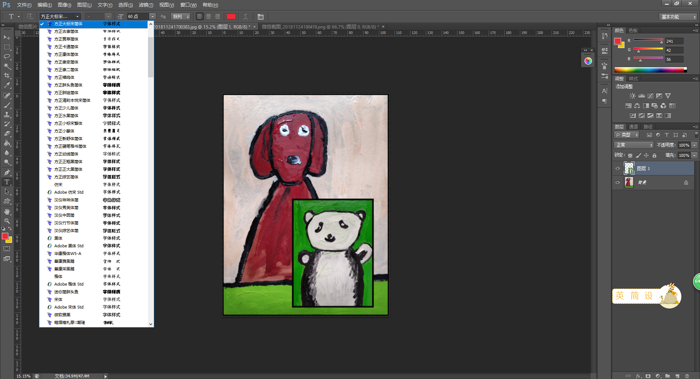Activate the Zoom tool in the toolbox

7,221
